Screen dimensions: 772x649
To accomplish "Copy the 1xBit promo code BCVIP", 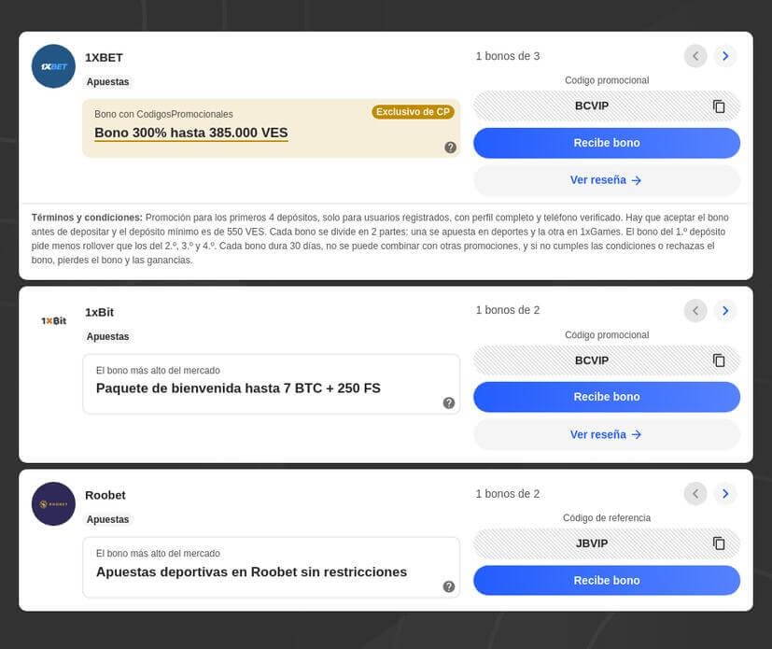I will click(x=719, y=360).
